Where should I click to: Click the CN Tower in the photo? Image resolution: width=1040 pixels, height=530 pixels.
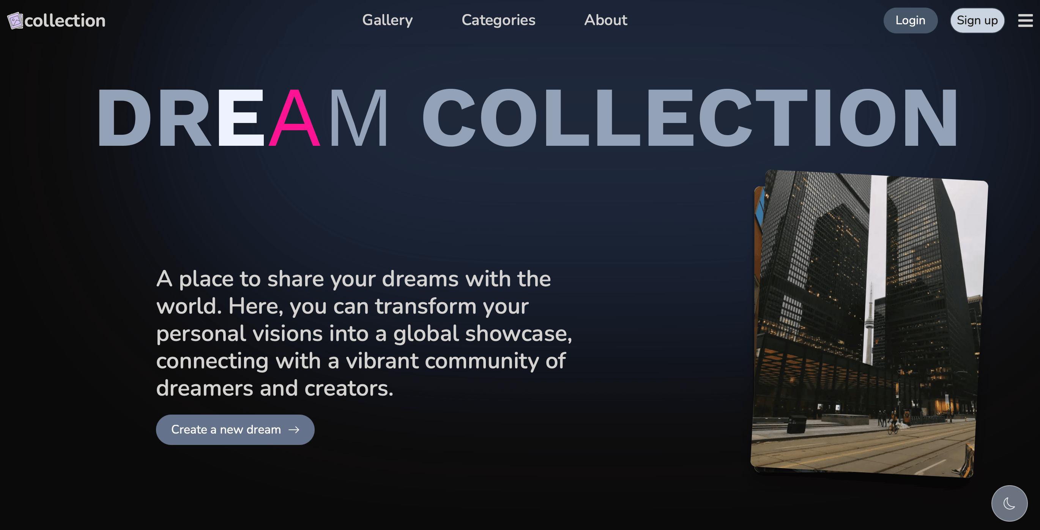(x=870, y=323)
